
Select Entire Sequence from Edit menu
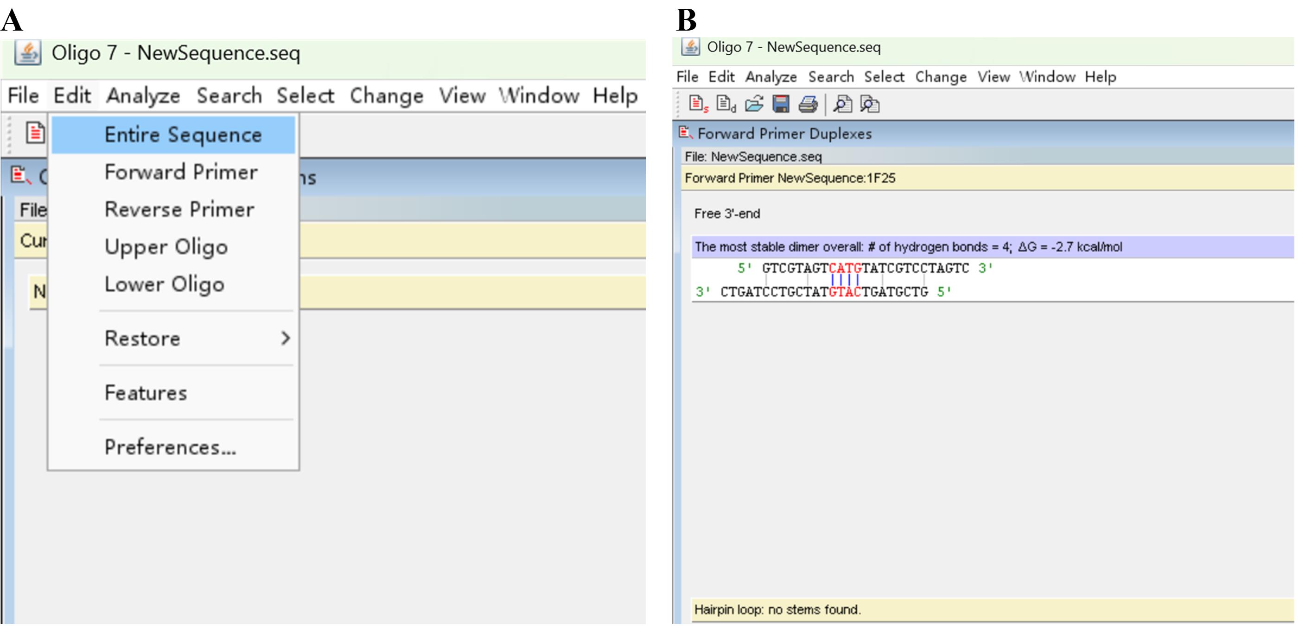click(183, 135)
